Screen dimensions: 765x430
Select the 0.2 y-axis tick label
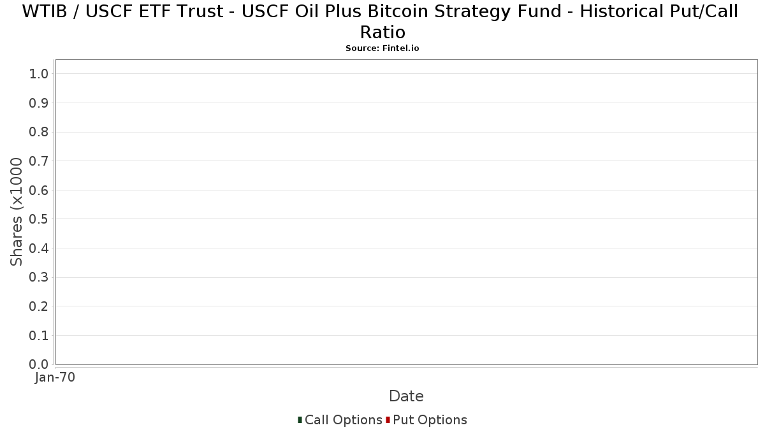click(39, 306)
